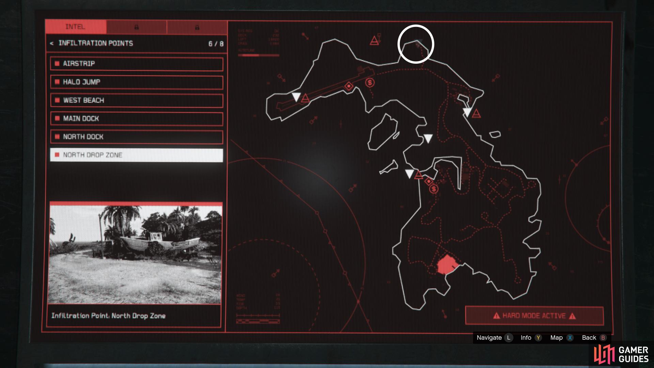Click the red square bullet next to NORTH DOCK
This screenshot has height=368, width=654.
(x=57, y=137)
